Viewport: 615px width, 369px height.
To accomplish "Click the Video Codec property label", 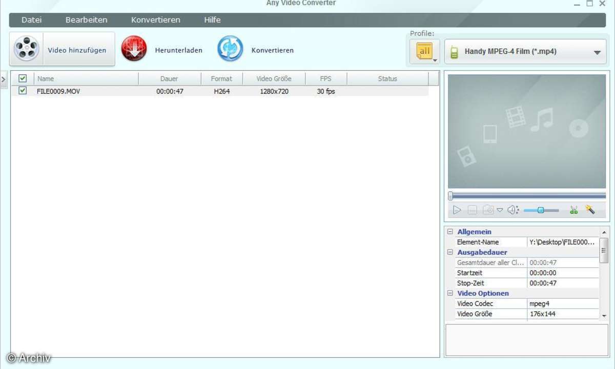I will pos(475,303).
